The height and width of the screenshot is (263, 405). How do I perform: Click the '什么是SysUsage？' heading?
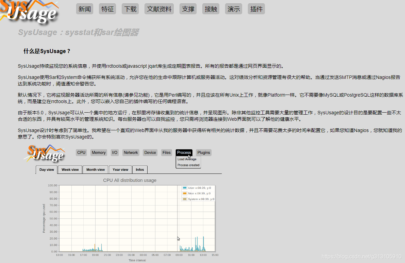(47, 51)
